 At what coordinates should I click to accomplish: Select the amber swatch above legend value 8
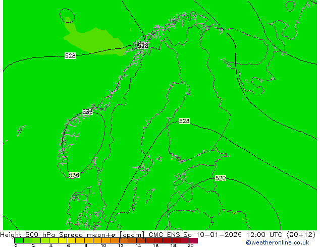pyautogui.click(x=89, y=240)
